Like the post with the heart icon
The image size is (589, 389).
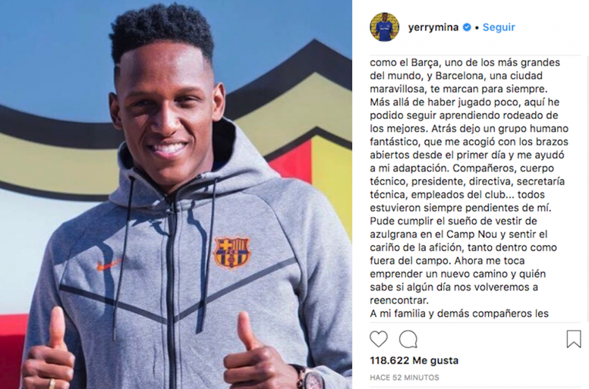378,339
